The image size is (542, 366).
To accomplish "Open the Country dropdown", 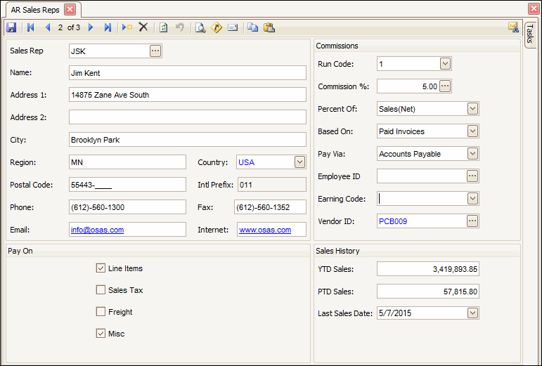I will [x=299, y=162].
